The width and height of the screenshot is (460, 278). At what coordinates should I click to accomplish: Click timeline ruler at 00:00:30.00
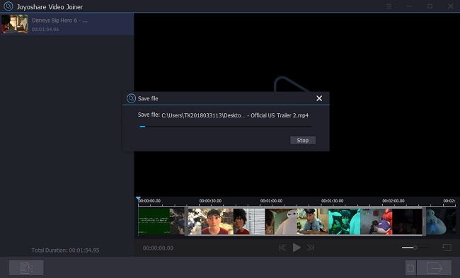click(x=210, y=201)
